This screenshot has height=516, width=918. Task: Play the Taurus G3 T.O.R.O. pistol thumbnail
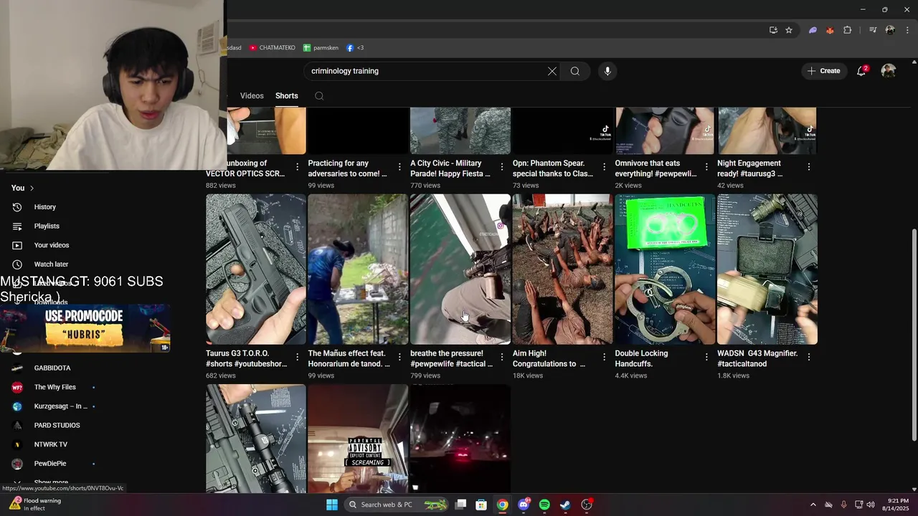click(256, 269)
